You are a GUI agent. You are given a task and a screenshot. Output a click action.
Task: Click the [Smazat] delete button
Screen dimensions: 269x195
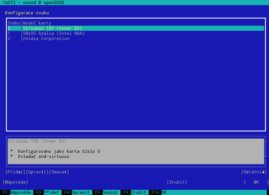pyautogui.click(x=59, y=172)
